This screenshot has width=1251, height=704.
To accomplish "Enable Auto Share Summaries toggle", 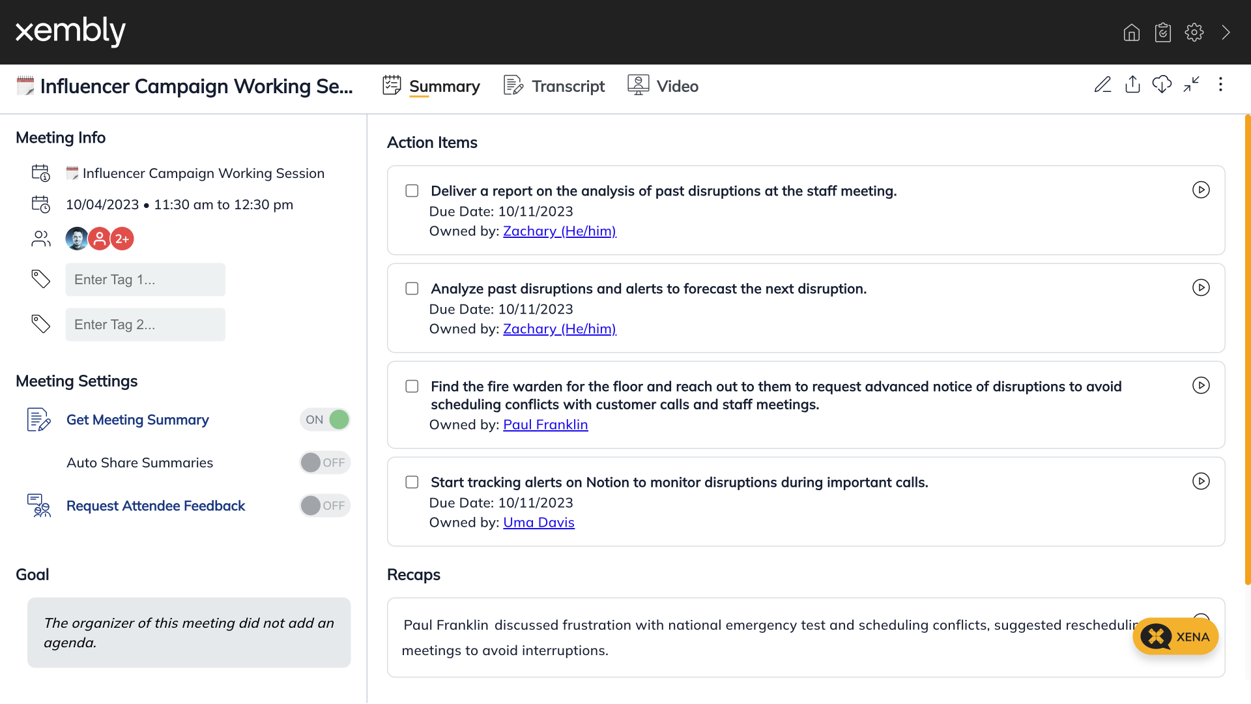I will pos(323,462).
